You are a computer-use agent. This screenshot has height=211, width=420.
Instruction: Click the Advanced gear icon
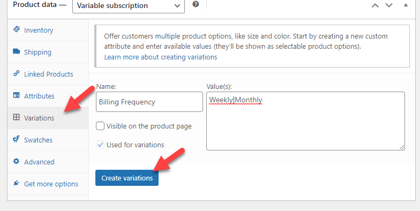(16, 161)
